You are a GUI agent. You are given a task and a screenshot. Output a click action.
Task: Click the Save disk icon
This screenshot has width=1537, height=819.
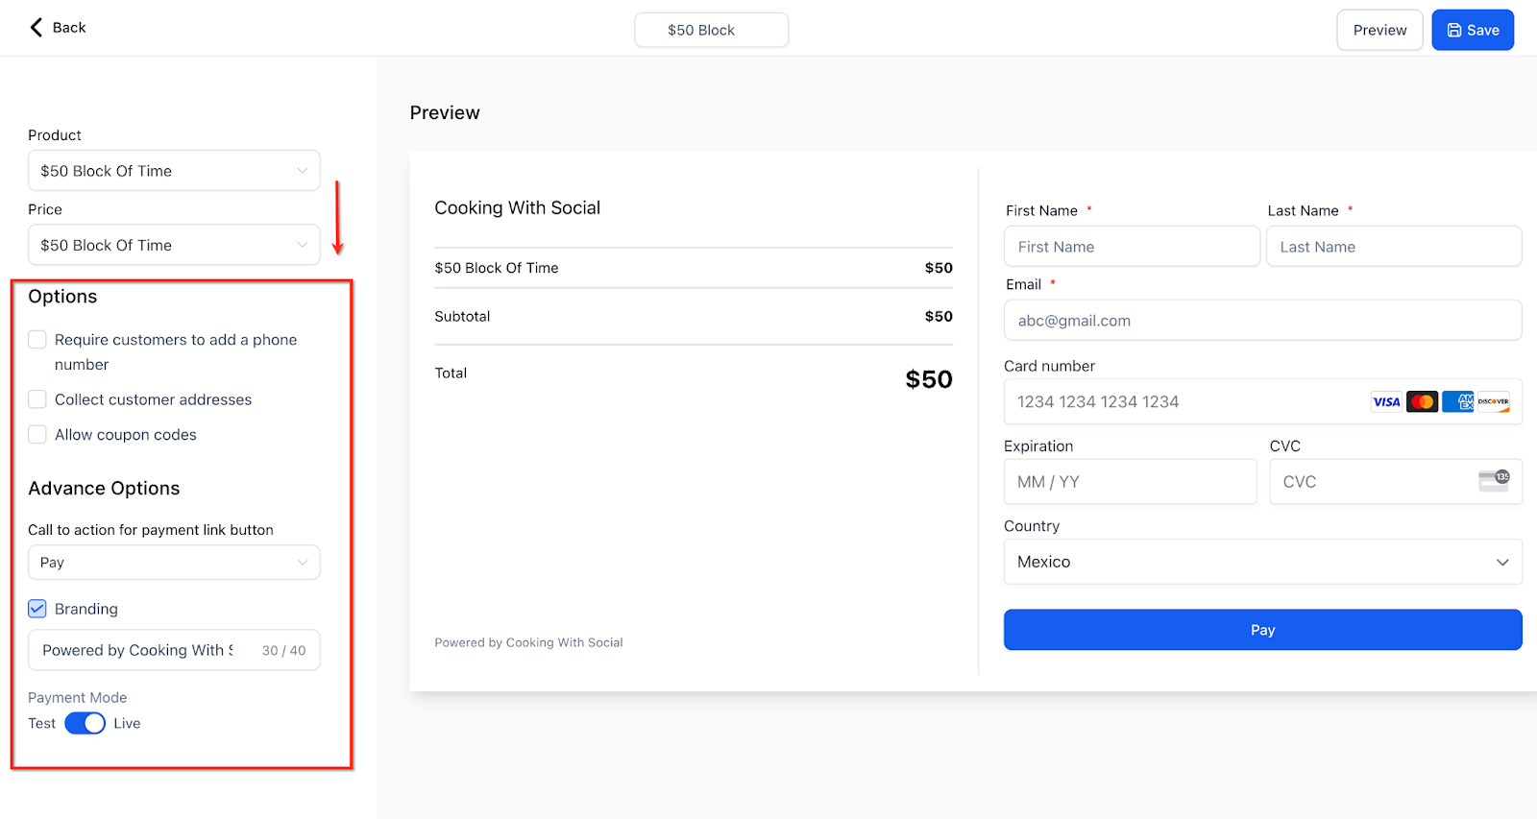(1454, 31)
